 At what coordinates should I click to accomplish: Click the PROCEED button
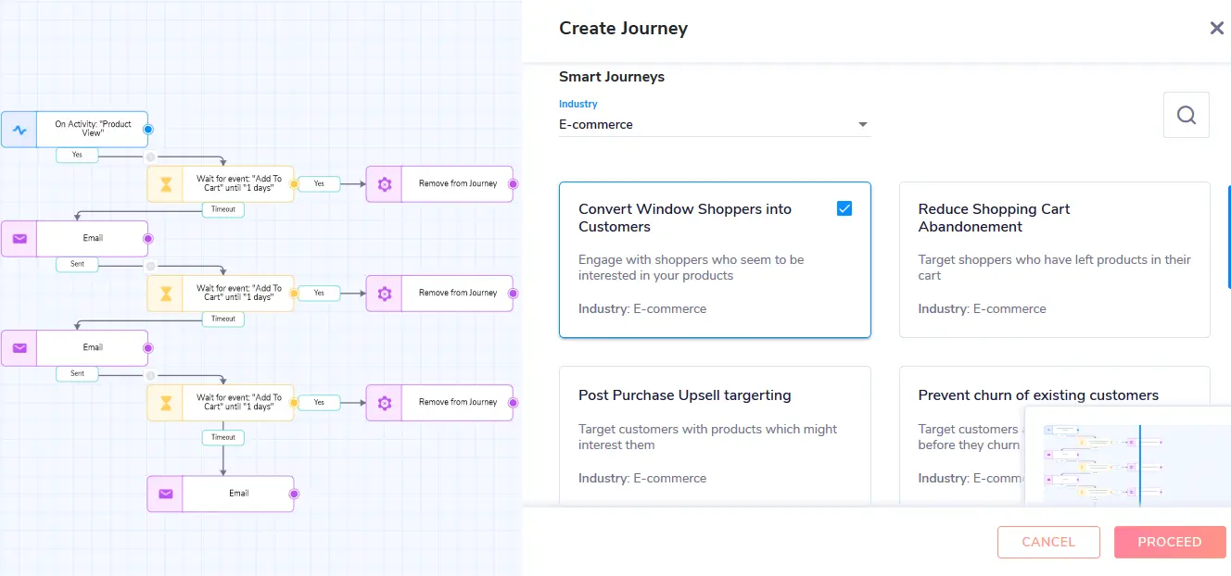[1170, 543]
